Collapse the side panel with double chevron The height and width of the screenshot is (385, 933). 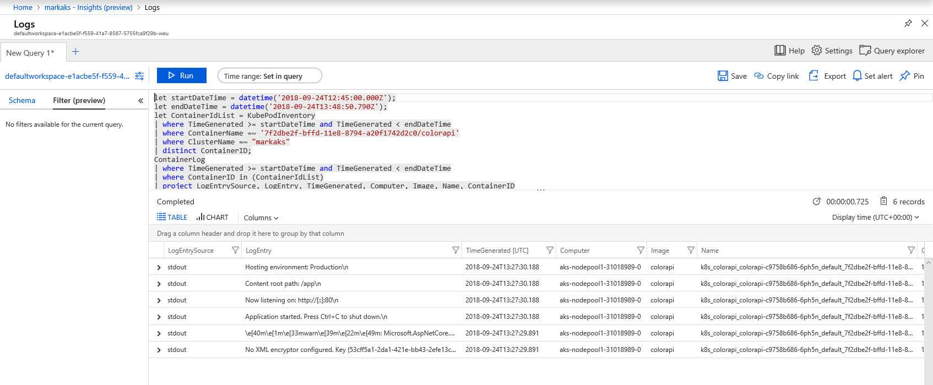(x=140, y=101)
